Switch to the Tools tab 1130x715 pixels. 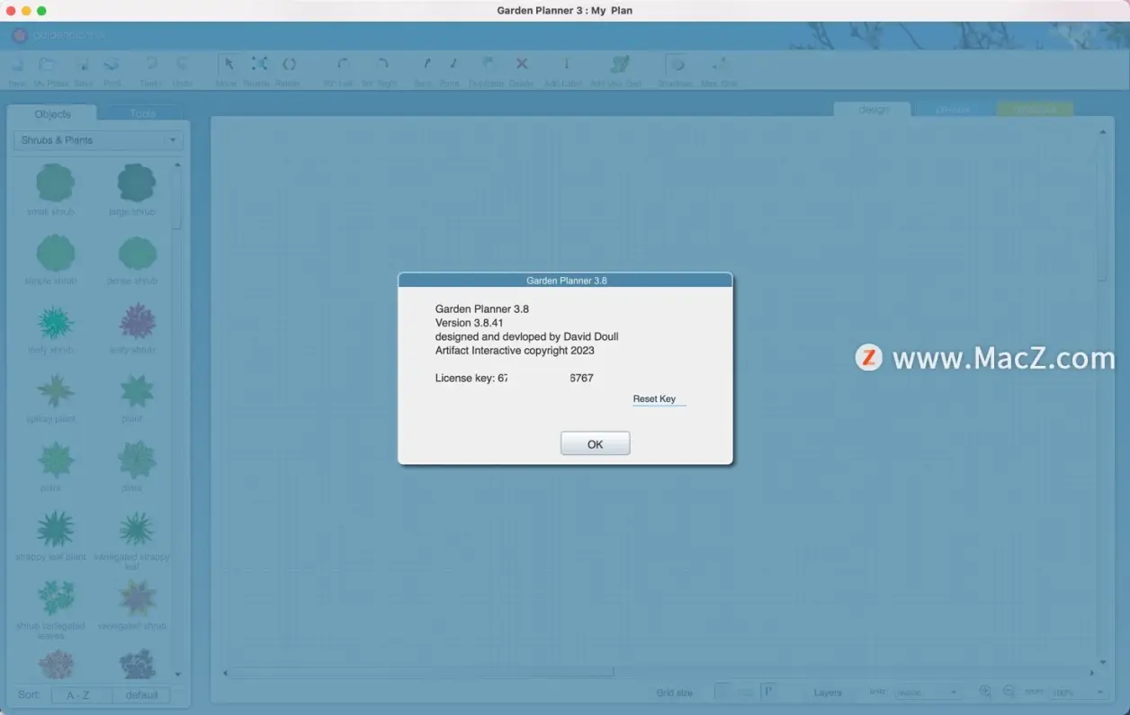coord(142,113)
